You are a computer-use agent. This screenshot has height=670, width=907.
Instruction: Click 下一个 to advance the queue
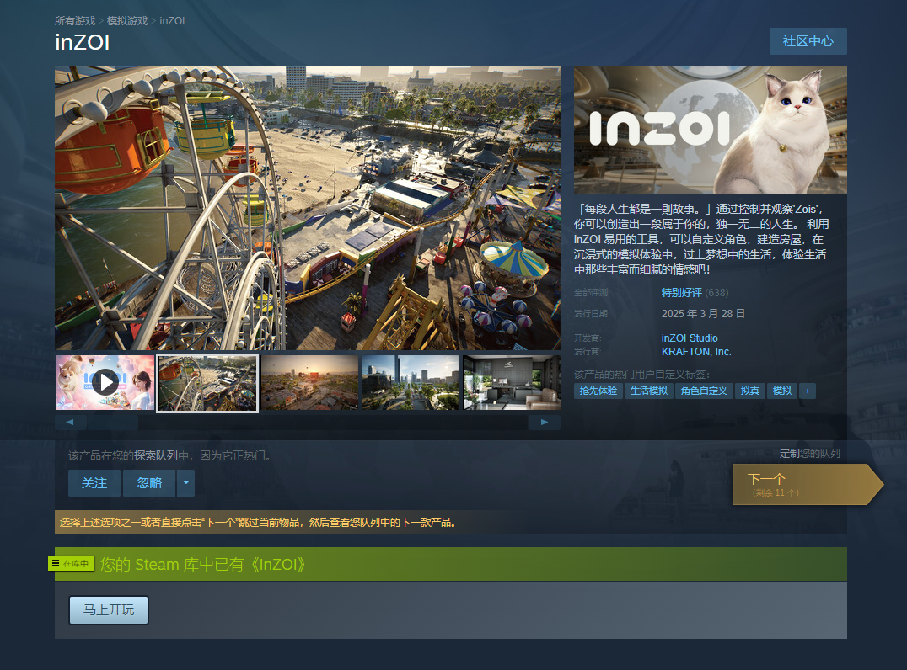[808, 484]
